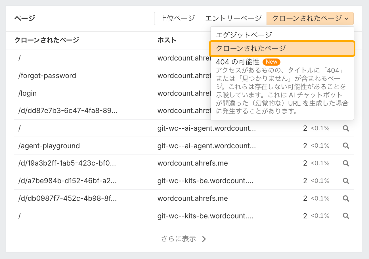The width and height of the screenshot is (369, 259).
Task: Click magnifier icon for /agent-playground row
Action: [346, 146]
